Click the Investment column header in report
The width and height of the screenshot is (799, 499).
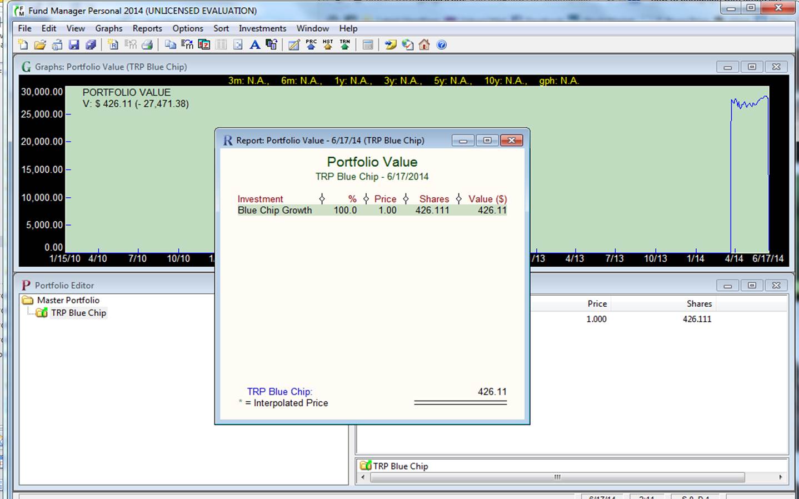[260, 199]
